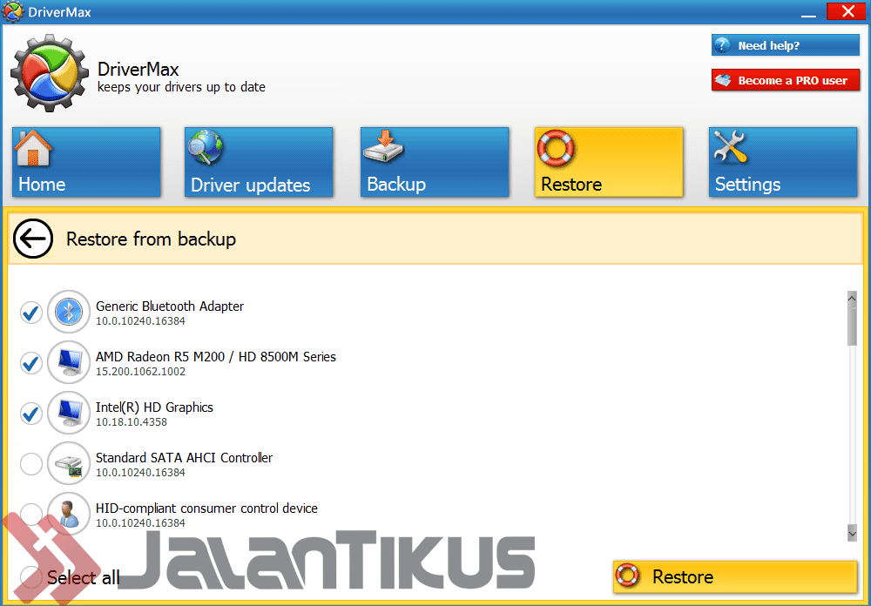Click version 10.18.10.4358 text
This screenshot has width=871, height=606.
[132, 422]
